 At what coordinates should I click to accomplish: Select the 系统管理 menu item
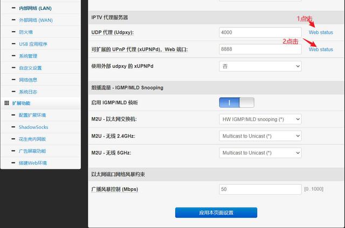pos(28,56)
